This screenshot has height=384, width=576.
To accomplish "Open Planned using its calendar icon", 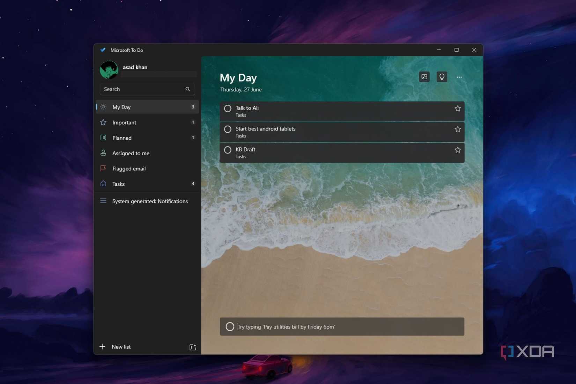I will click(103, 138).
